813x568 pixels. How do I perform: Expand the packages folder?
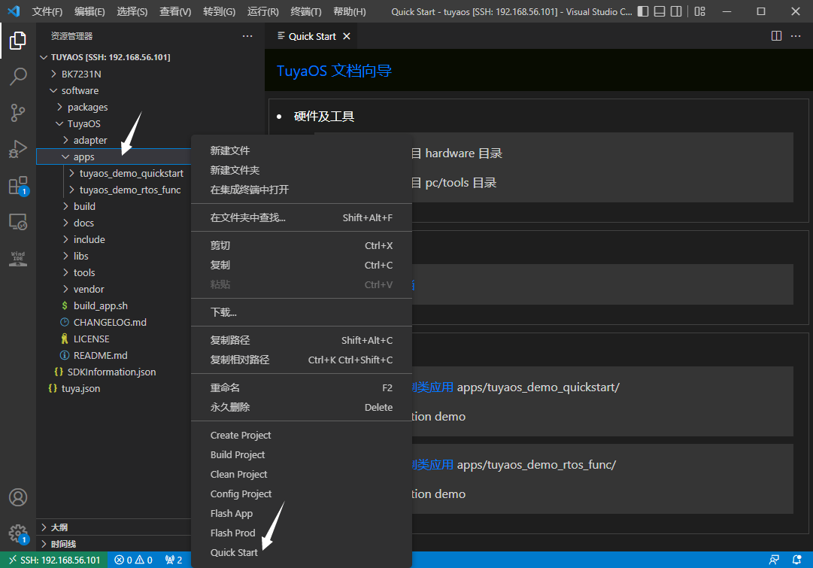pyautogui.click(x=87, y=107)
